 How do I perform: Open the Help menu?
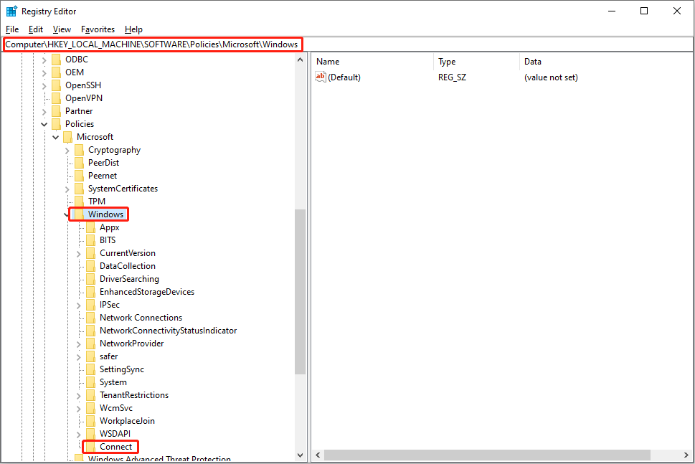(x=133, y=29)
